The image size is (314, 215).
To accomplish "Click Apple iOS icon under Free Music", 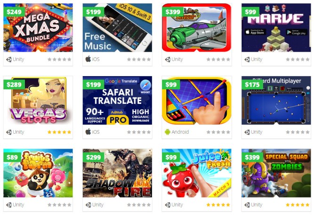I will tap(88, 59).
